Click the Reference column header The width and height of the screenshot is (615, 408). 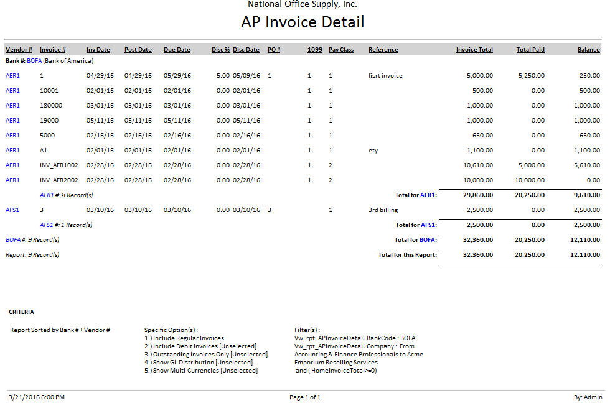pos(383,50)
